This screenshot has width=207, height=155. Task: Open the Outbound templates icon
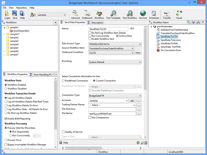pos(87,15)
